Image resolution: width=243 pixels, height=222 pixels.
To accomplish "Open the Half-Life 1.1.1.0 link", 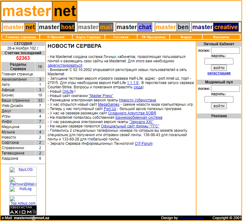I will [x=133, y=83].
